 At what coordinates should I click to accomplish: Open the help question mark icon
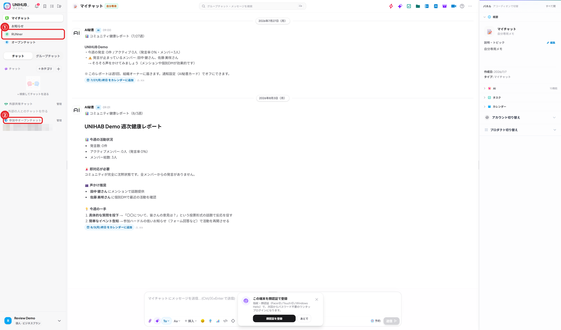pos(462,6)
